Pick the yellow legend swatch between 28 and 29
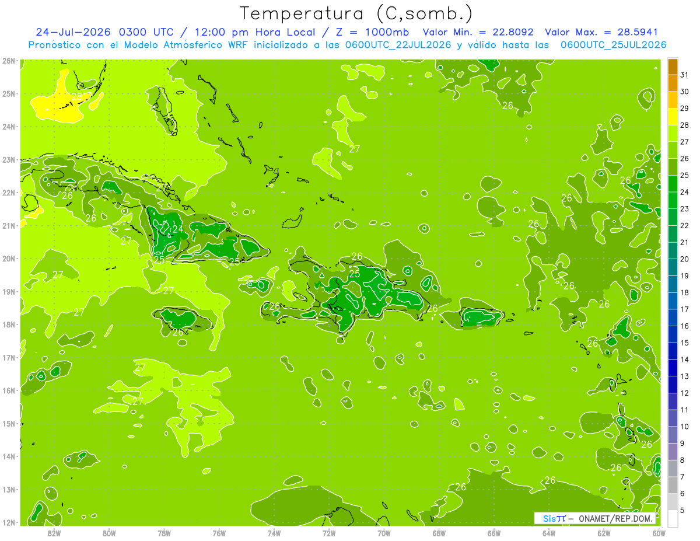 coord(673,117)
